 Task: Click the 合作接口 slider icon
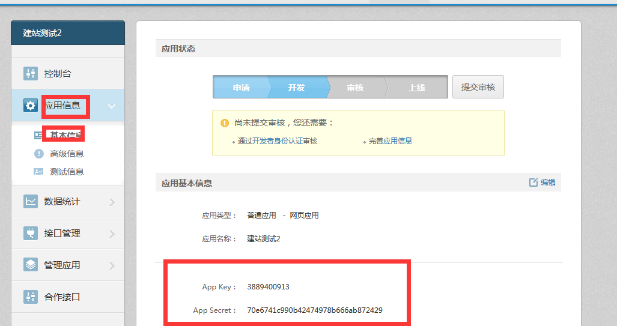pyautogui.click(x=30, y=297)
